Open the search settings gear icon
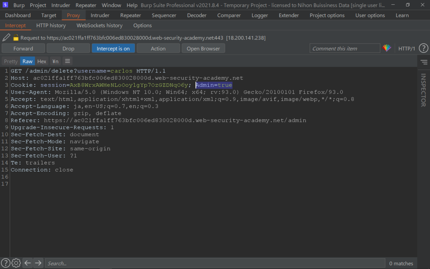Screen dimensions: 430x269 point(16,263)
